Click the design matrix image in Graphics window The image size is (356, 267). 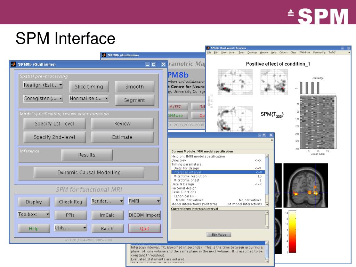(318, 123)
